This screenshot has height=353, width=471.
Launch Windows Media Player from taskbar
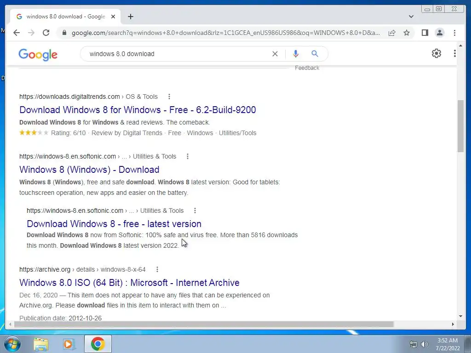click(x=69, y=344)
